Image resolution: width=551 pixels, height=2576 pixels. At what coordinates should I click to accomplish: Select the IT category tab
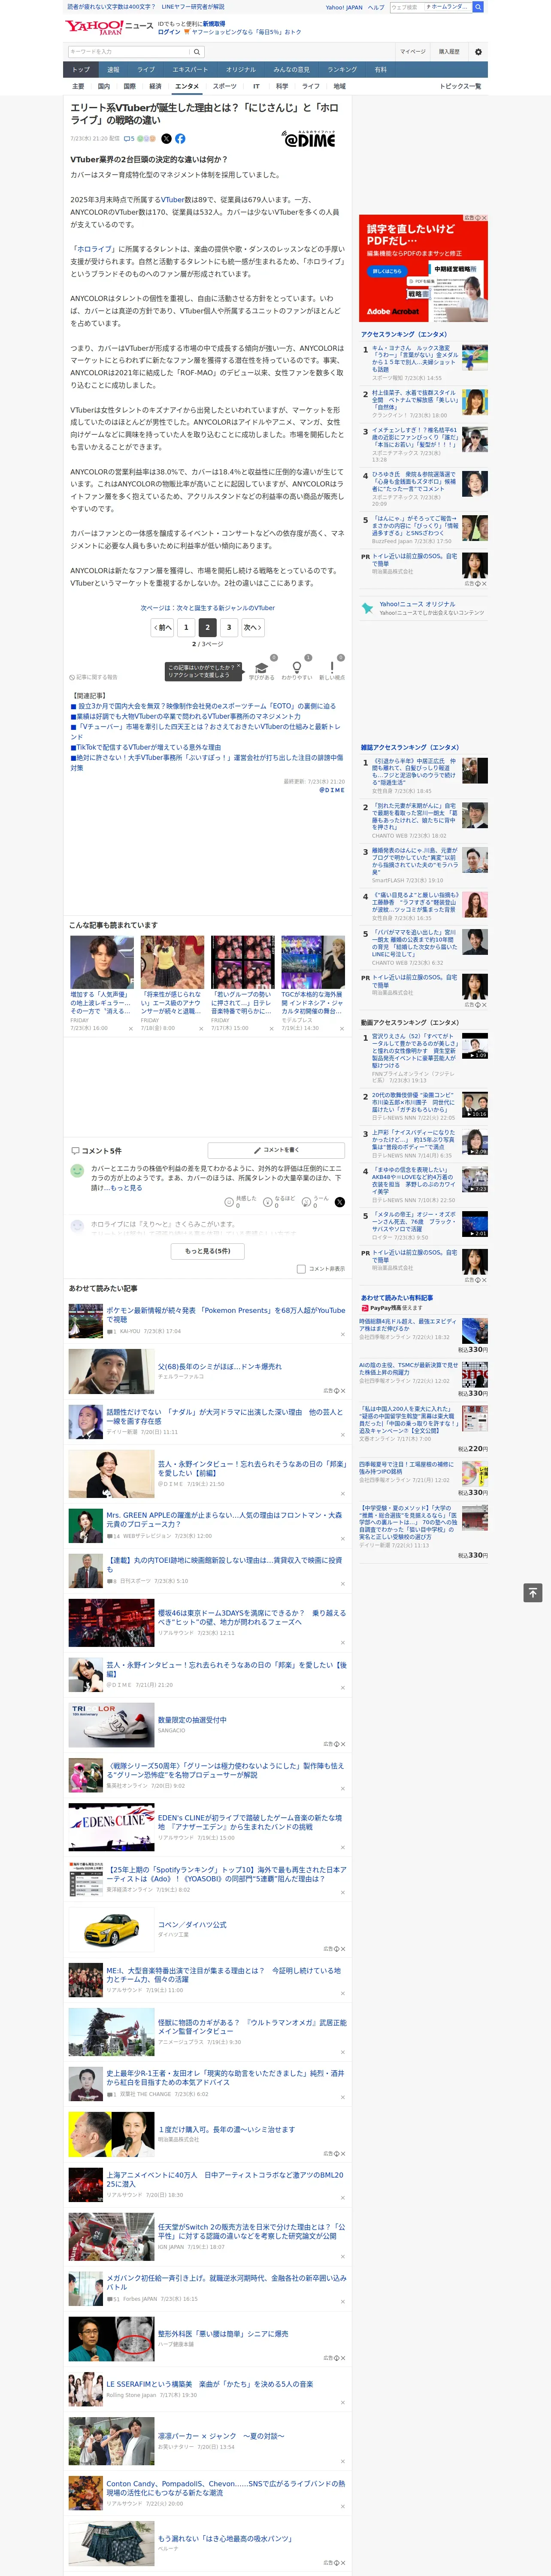[x=256, y=86]
